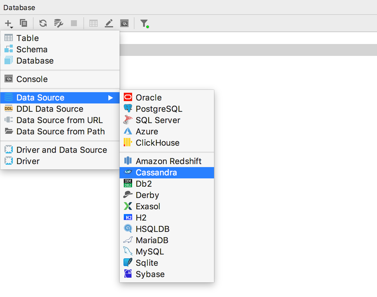Click the Duplicate icon in toolbar
The height and width of the screenshot is (297, 377).
[23, 23]
